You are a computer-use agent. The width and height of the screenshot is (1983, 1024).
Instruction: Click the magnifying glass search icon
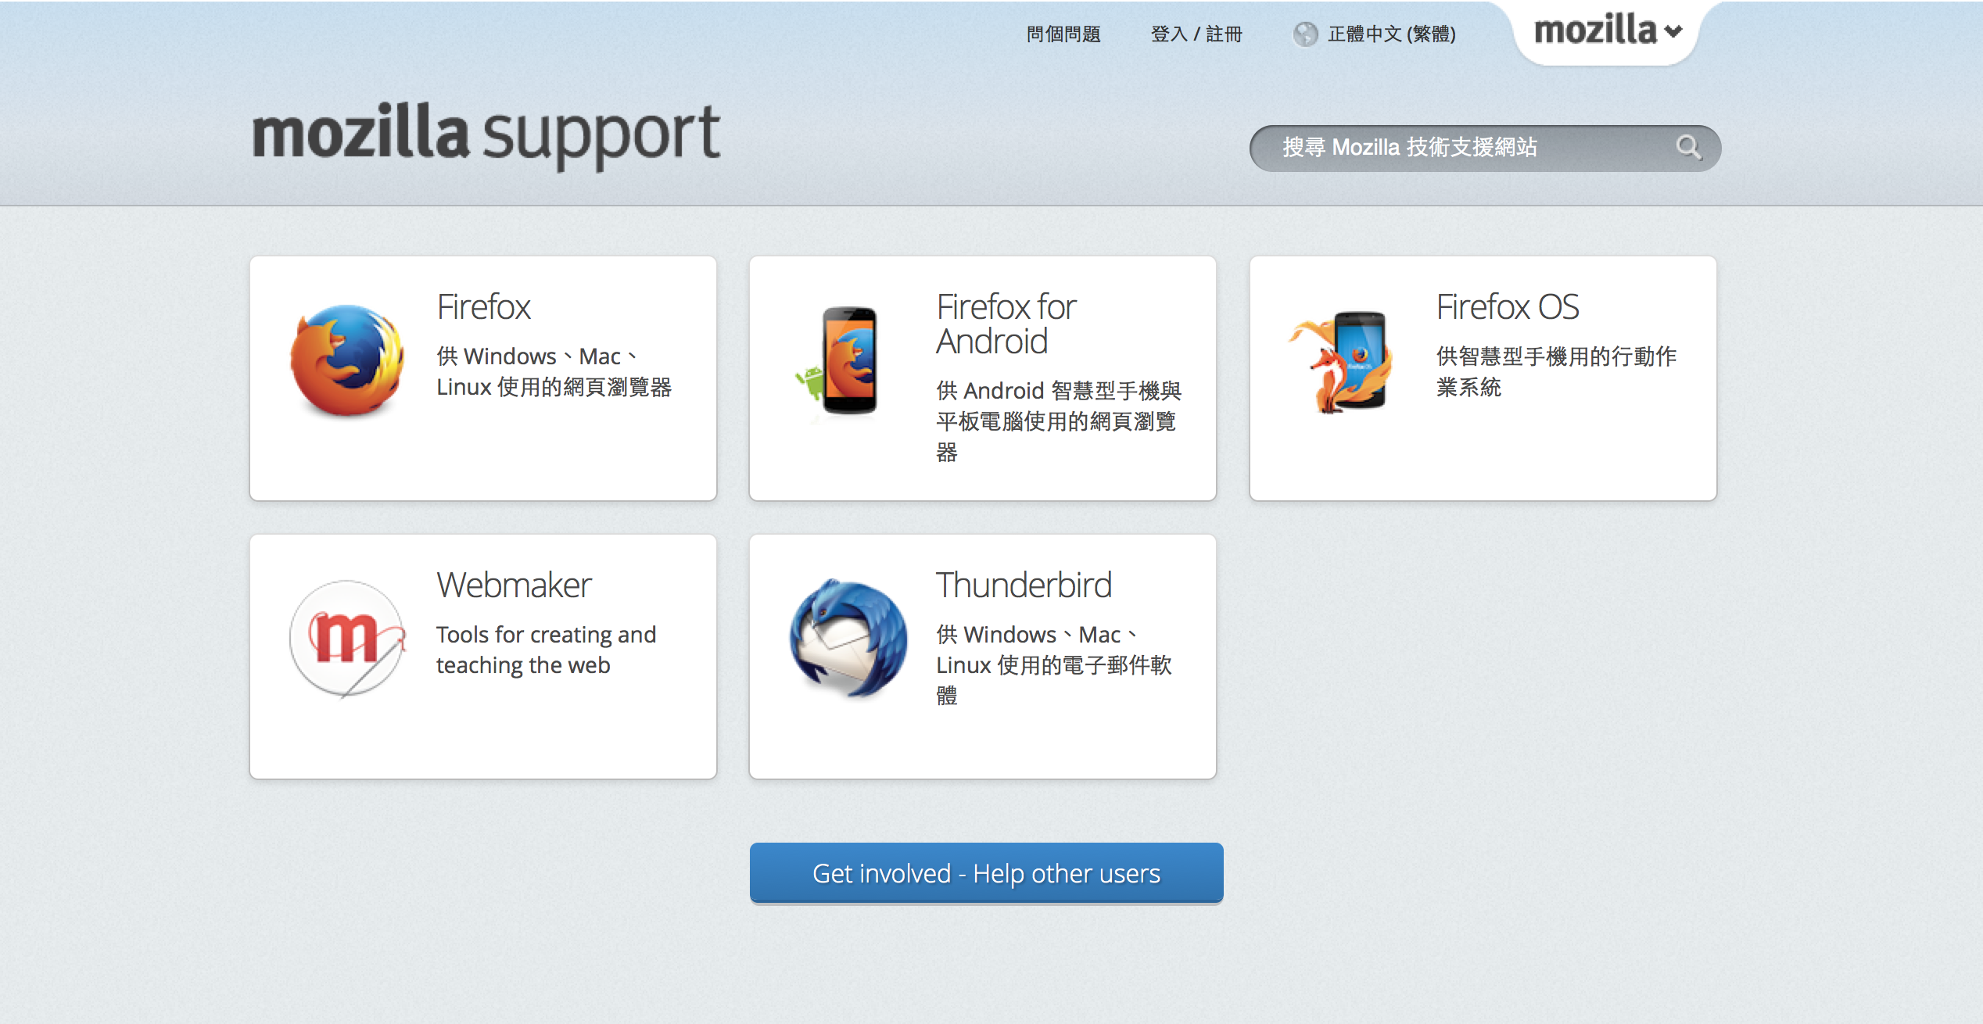tap(1687, 147)
